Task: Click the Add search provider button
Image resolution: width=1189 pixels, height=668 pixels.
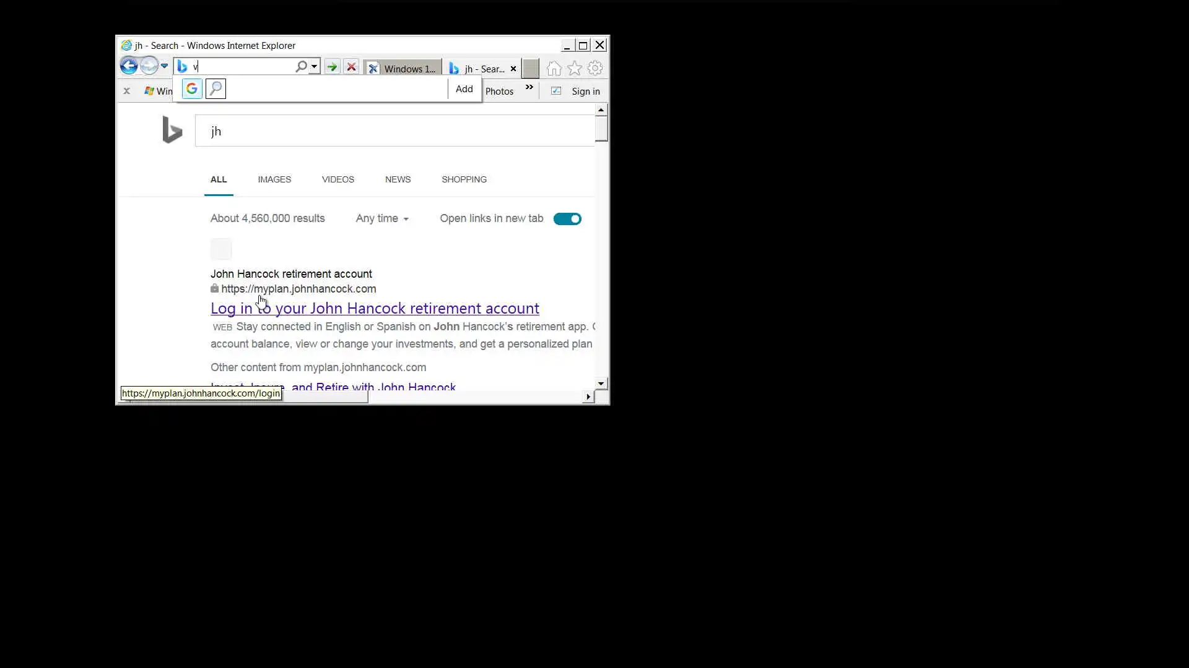Action: click(464, 89)
